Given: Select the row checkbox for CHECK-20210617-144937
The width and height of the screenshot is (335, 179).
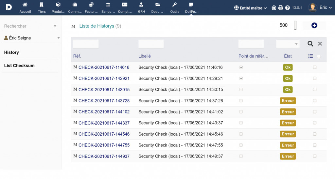Looking at the screenshot, I should 315,156.
